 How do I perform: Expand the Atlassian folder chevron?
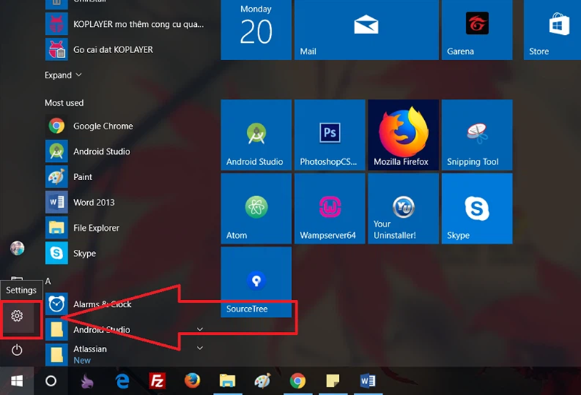200,348
